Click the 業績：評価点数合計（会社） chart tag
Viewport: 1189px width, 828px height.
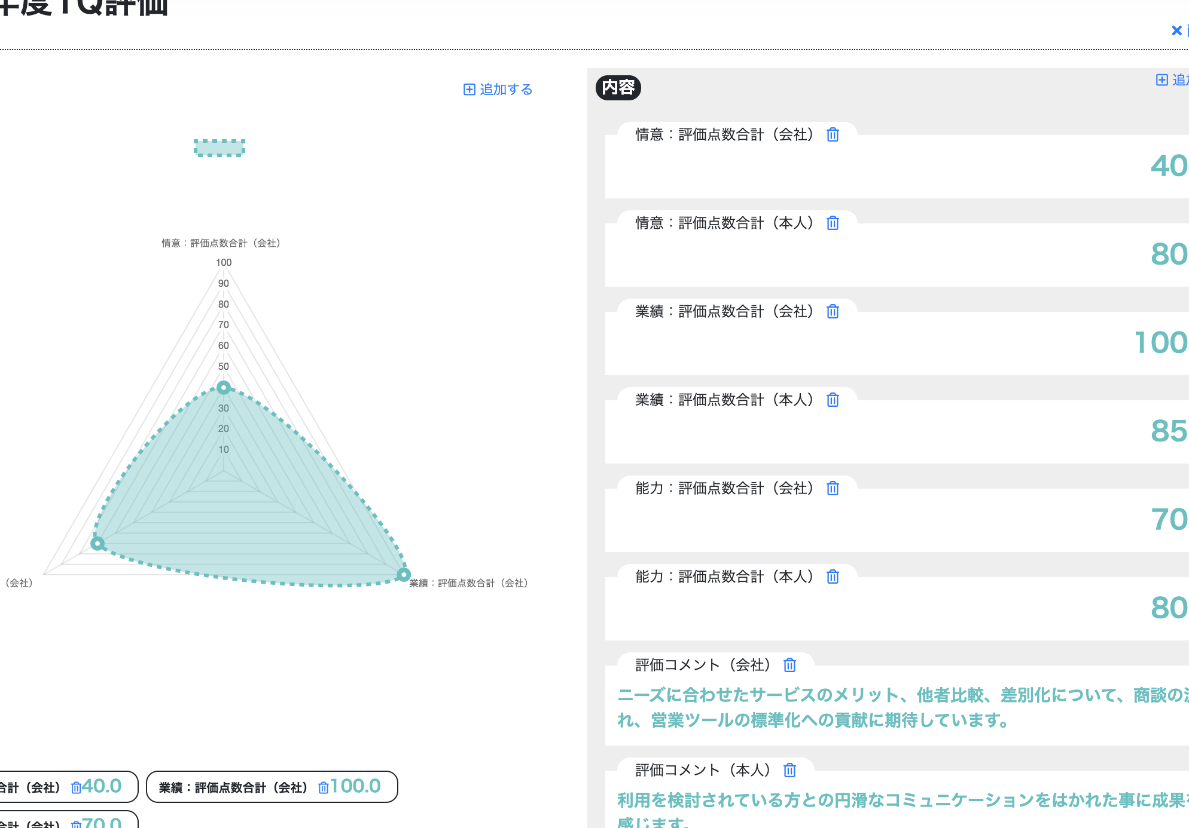click(x=233, y=788)
